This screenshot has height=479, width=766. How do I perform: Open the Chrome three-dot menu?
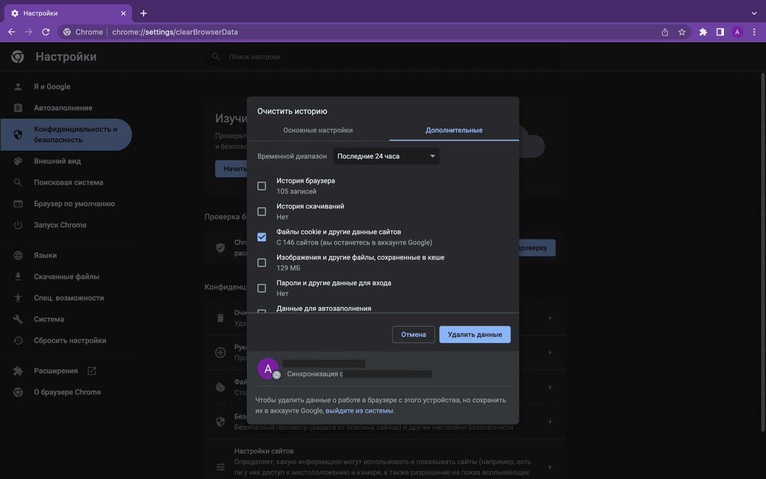point(754,32)
